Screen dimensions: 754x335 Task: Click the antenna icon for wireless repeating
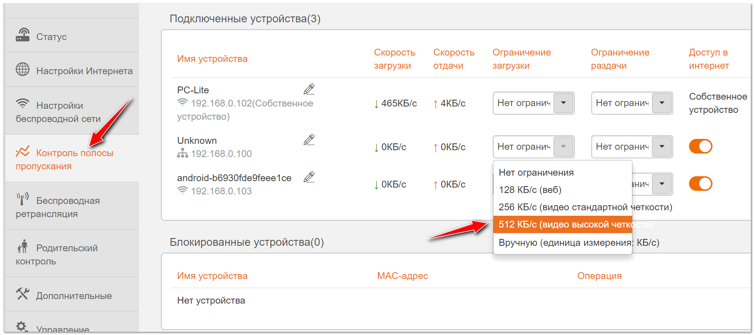pyautogui.click(x=22, y=199)
